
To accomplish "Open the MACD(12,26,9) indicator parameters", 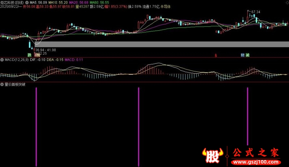I will (x=15, y=60).
